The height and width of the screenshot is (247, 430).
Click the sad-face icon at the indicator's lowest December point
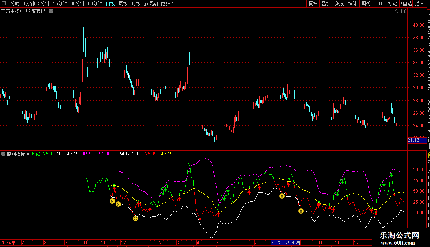[135, 218]
